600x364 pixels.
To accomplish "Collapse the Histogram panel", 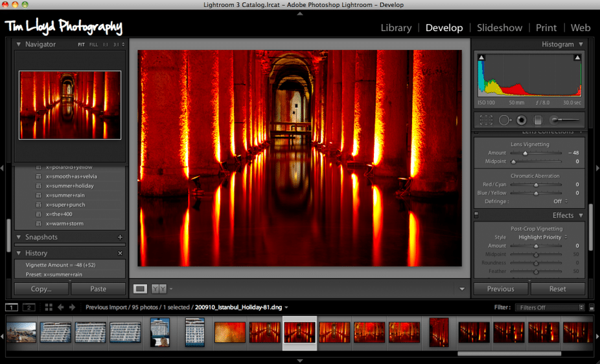I will (581, 45).
